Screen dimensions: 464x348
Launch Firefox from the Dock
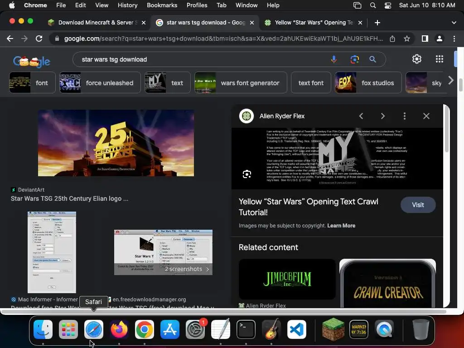[x=119, y=329]
